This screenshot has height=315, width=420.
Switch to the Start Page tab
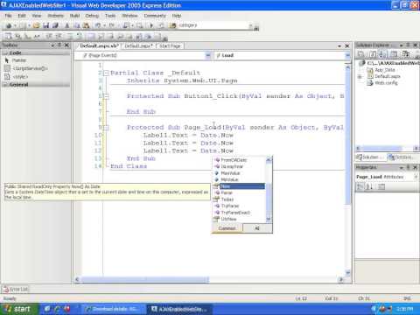click(x=170, y=45)
